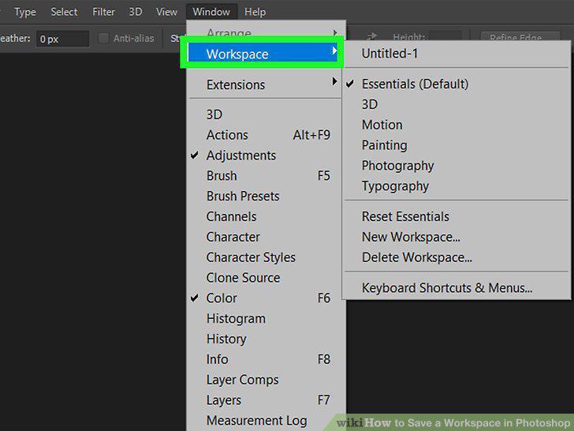Open the Select menu
Viewport: 574px width, 431px height.
pyautogui.click(x=64, y=12)
